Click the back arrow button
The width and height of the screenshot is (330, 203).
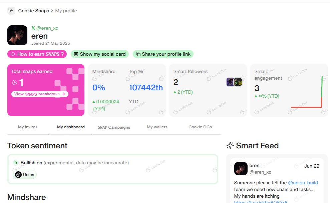(x=11, y=11)
